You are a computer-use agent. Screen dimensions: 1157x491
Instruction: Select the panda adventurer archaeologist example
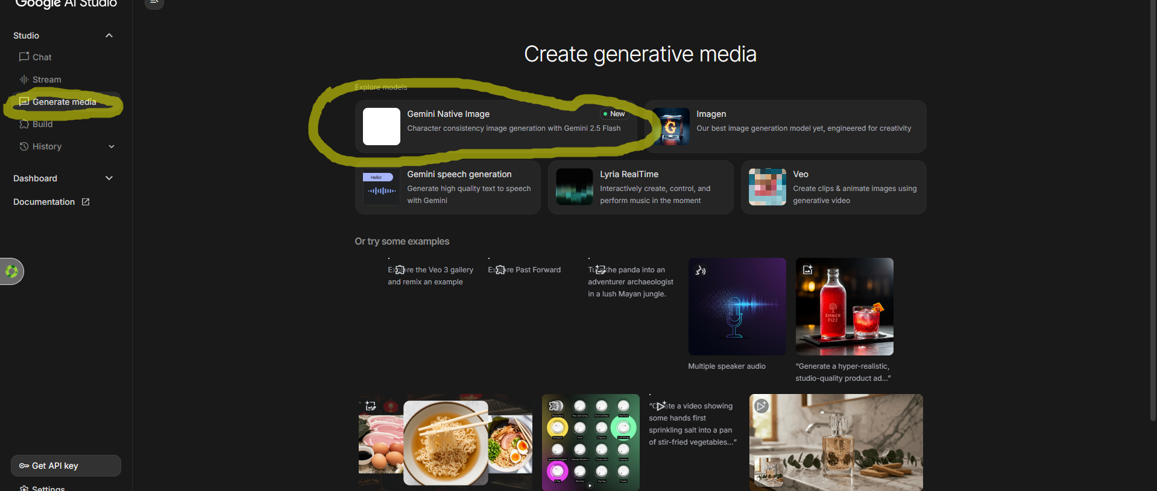[x=631, y=281]
